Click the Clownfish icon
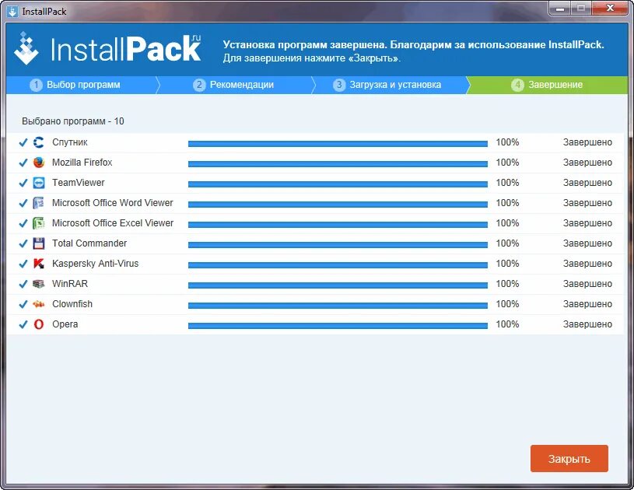Screen dimensions: 634x490 [x=38, y=304]
